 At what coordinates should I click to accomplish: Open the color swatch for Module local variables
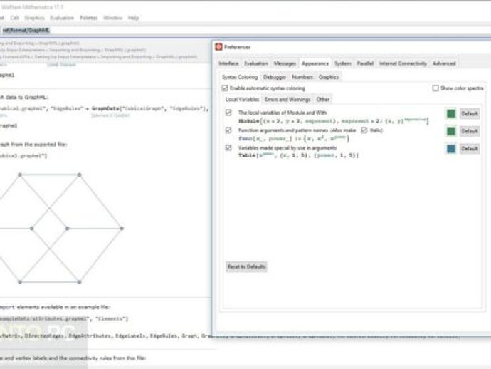click(451, 113)
